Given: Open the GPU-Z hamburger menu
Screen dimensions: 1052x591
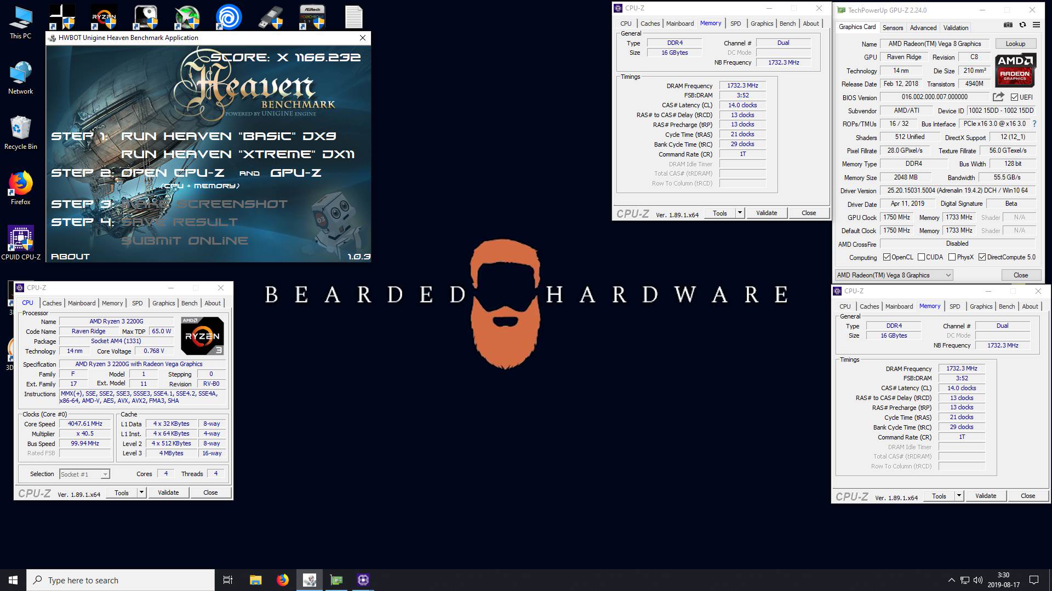Looking at the screenshot, I should (x=1036, y=25).
